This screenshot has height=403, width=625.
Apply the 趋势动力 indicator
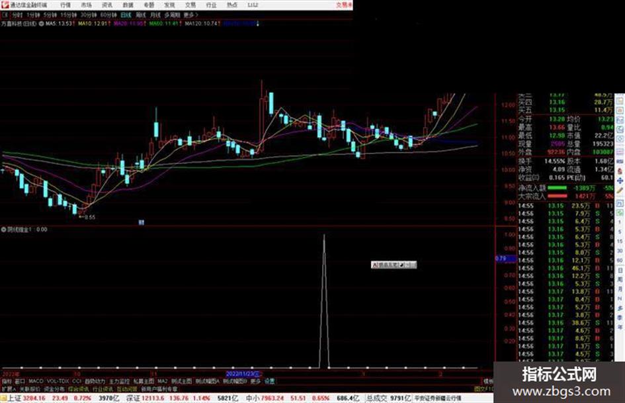click(95, 381)
